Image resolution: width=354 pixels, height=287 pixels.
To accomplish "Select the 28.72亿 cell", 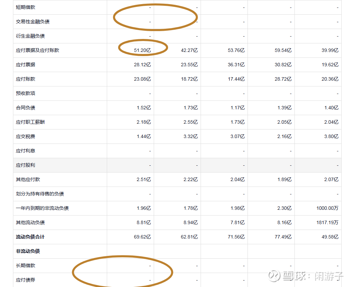I will point(283,79).
